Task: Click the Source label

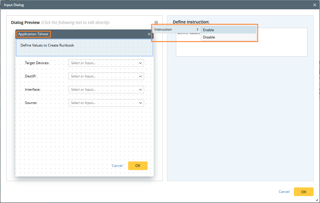Action: tap(31, 103)
